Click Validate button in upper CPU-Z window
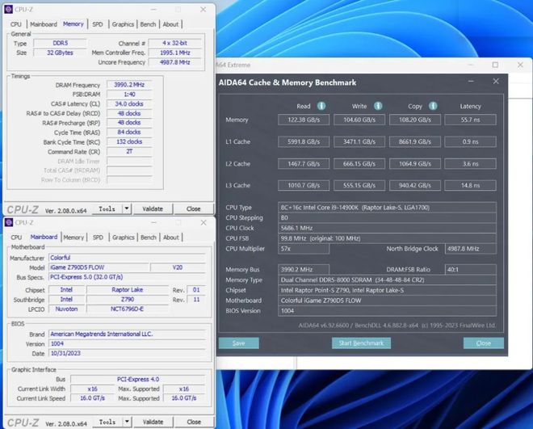The image size is (533, 429). coord(153,208)
